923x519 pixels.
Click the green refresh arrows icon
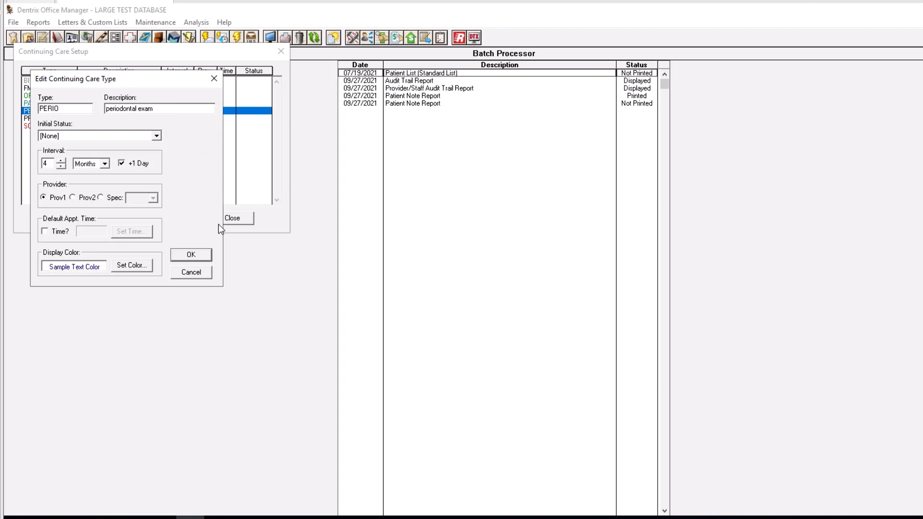pos(314,37)
